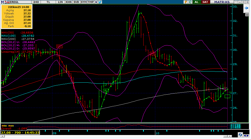251x139 pixels.
Task: Toggle SVD option in the toolbar
Action: [76, 2]
